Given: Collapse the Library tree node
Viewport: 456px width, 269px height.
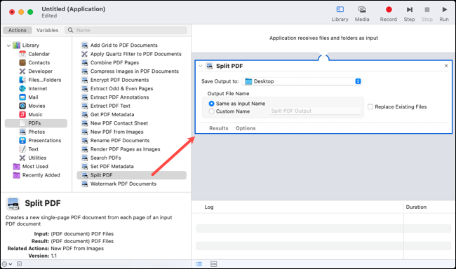Looking at the screenshot, I should pyautogui.click(x=8, y=46).
